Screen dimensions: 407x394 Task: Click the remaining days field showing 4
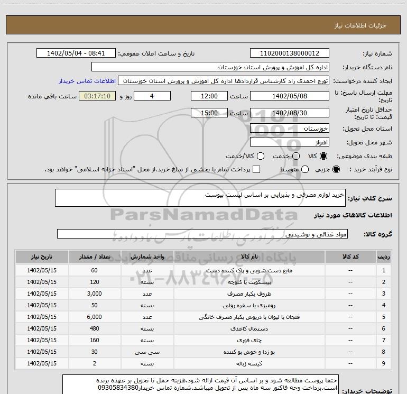(x=152, y=96)
